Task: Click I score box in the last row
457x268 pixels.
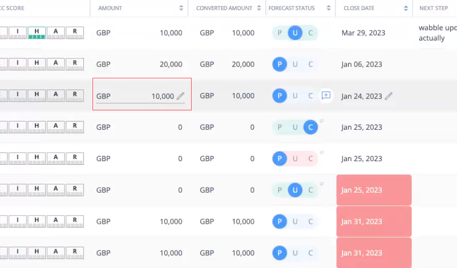Action: [x=17, y=253]
